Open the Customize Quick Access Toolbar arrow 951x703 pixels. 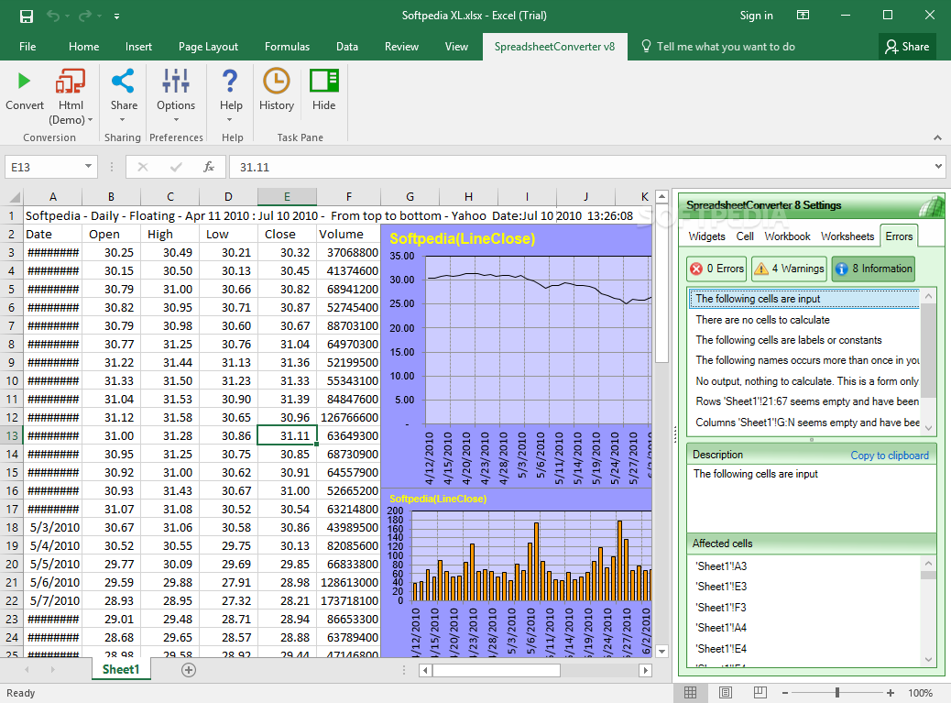(116, 16)
